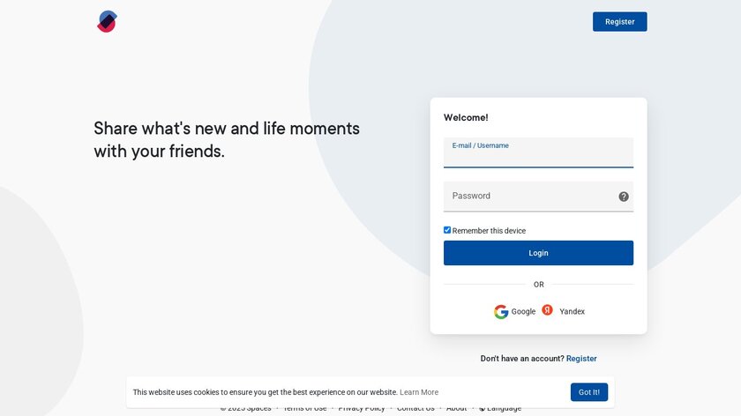Viewport: 741px width, 416px height.
Task: Choose the Yandex text sign-in option
Action: tap(572, 311)
